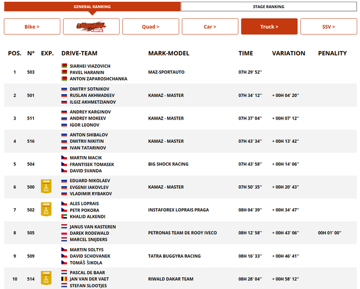
Task: Switch to the General Ranking tab
Action: tap(92, 7)
